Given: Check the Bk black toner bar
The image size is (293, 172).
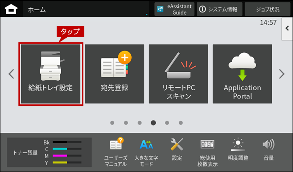Looking at the screenshot, I should pos(67,142).
